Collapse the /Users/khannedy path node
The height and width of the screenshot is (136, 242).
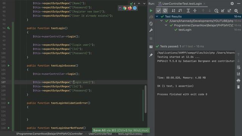pyautogui.click(x=161, y=21)
